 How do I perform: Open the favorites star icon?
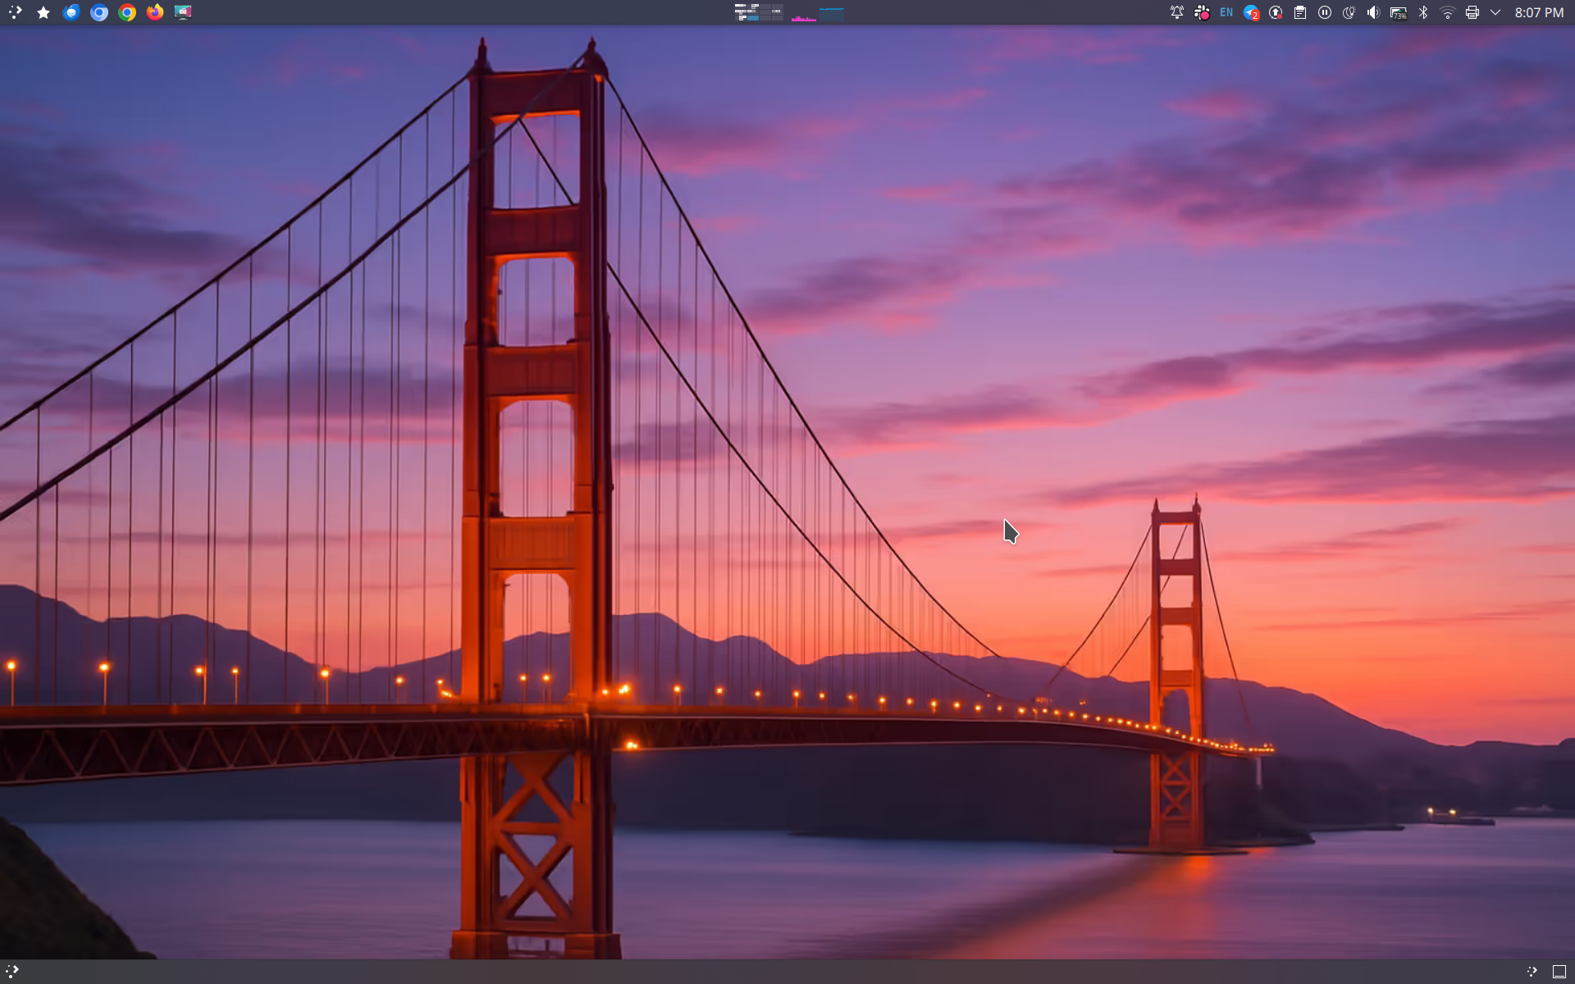(x=43, y=12)
